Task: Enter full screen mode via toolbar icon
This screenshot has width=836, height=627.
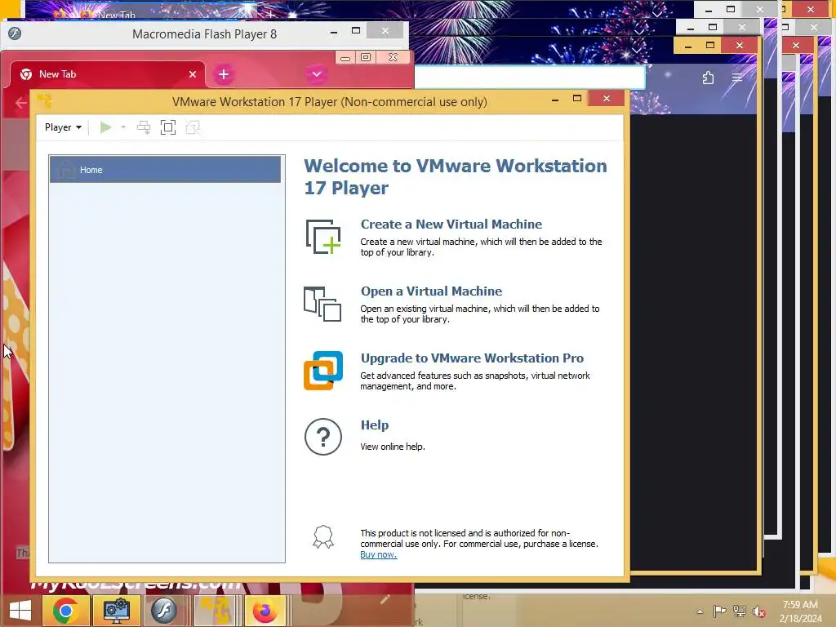Action: (x=168, y=127)
